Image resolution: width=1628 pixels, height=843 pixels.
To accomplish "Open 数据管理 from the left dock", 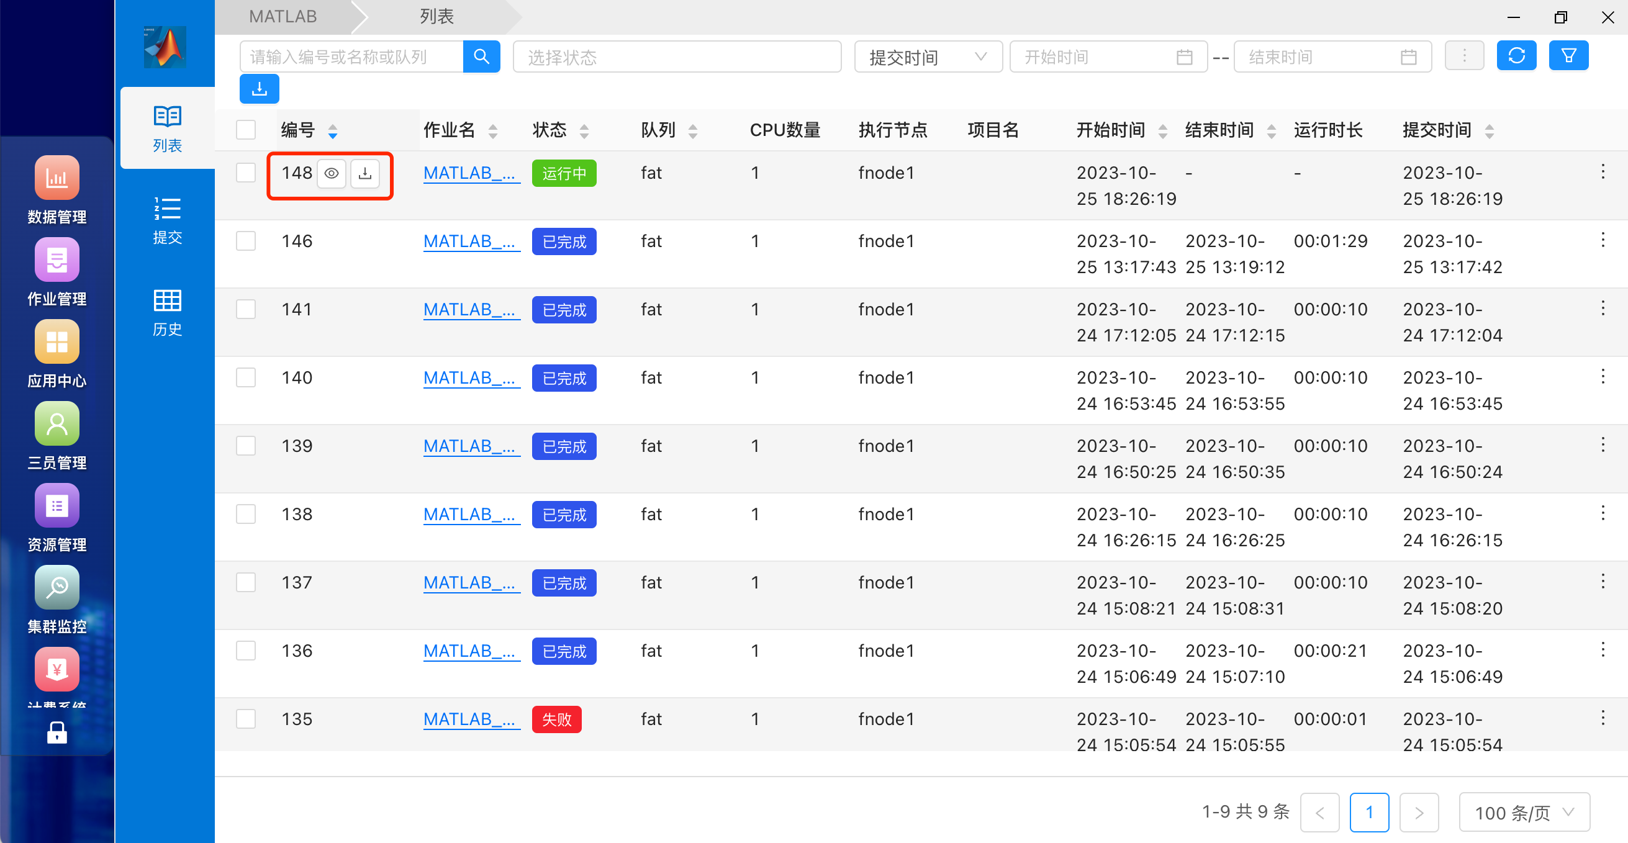I will (57, 178).
